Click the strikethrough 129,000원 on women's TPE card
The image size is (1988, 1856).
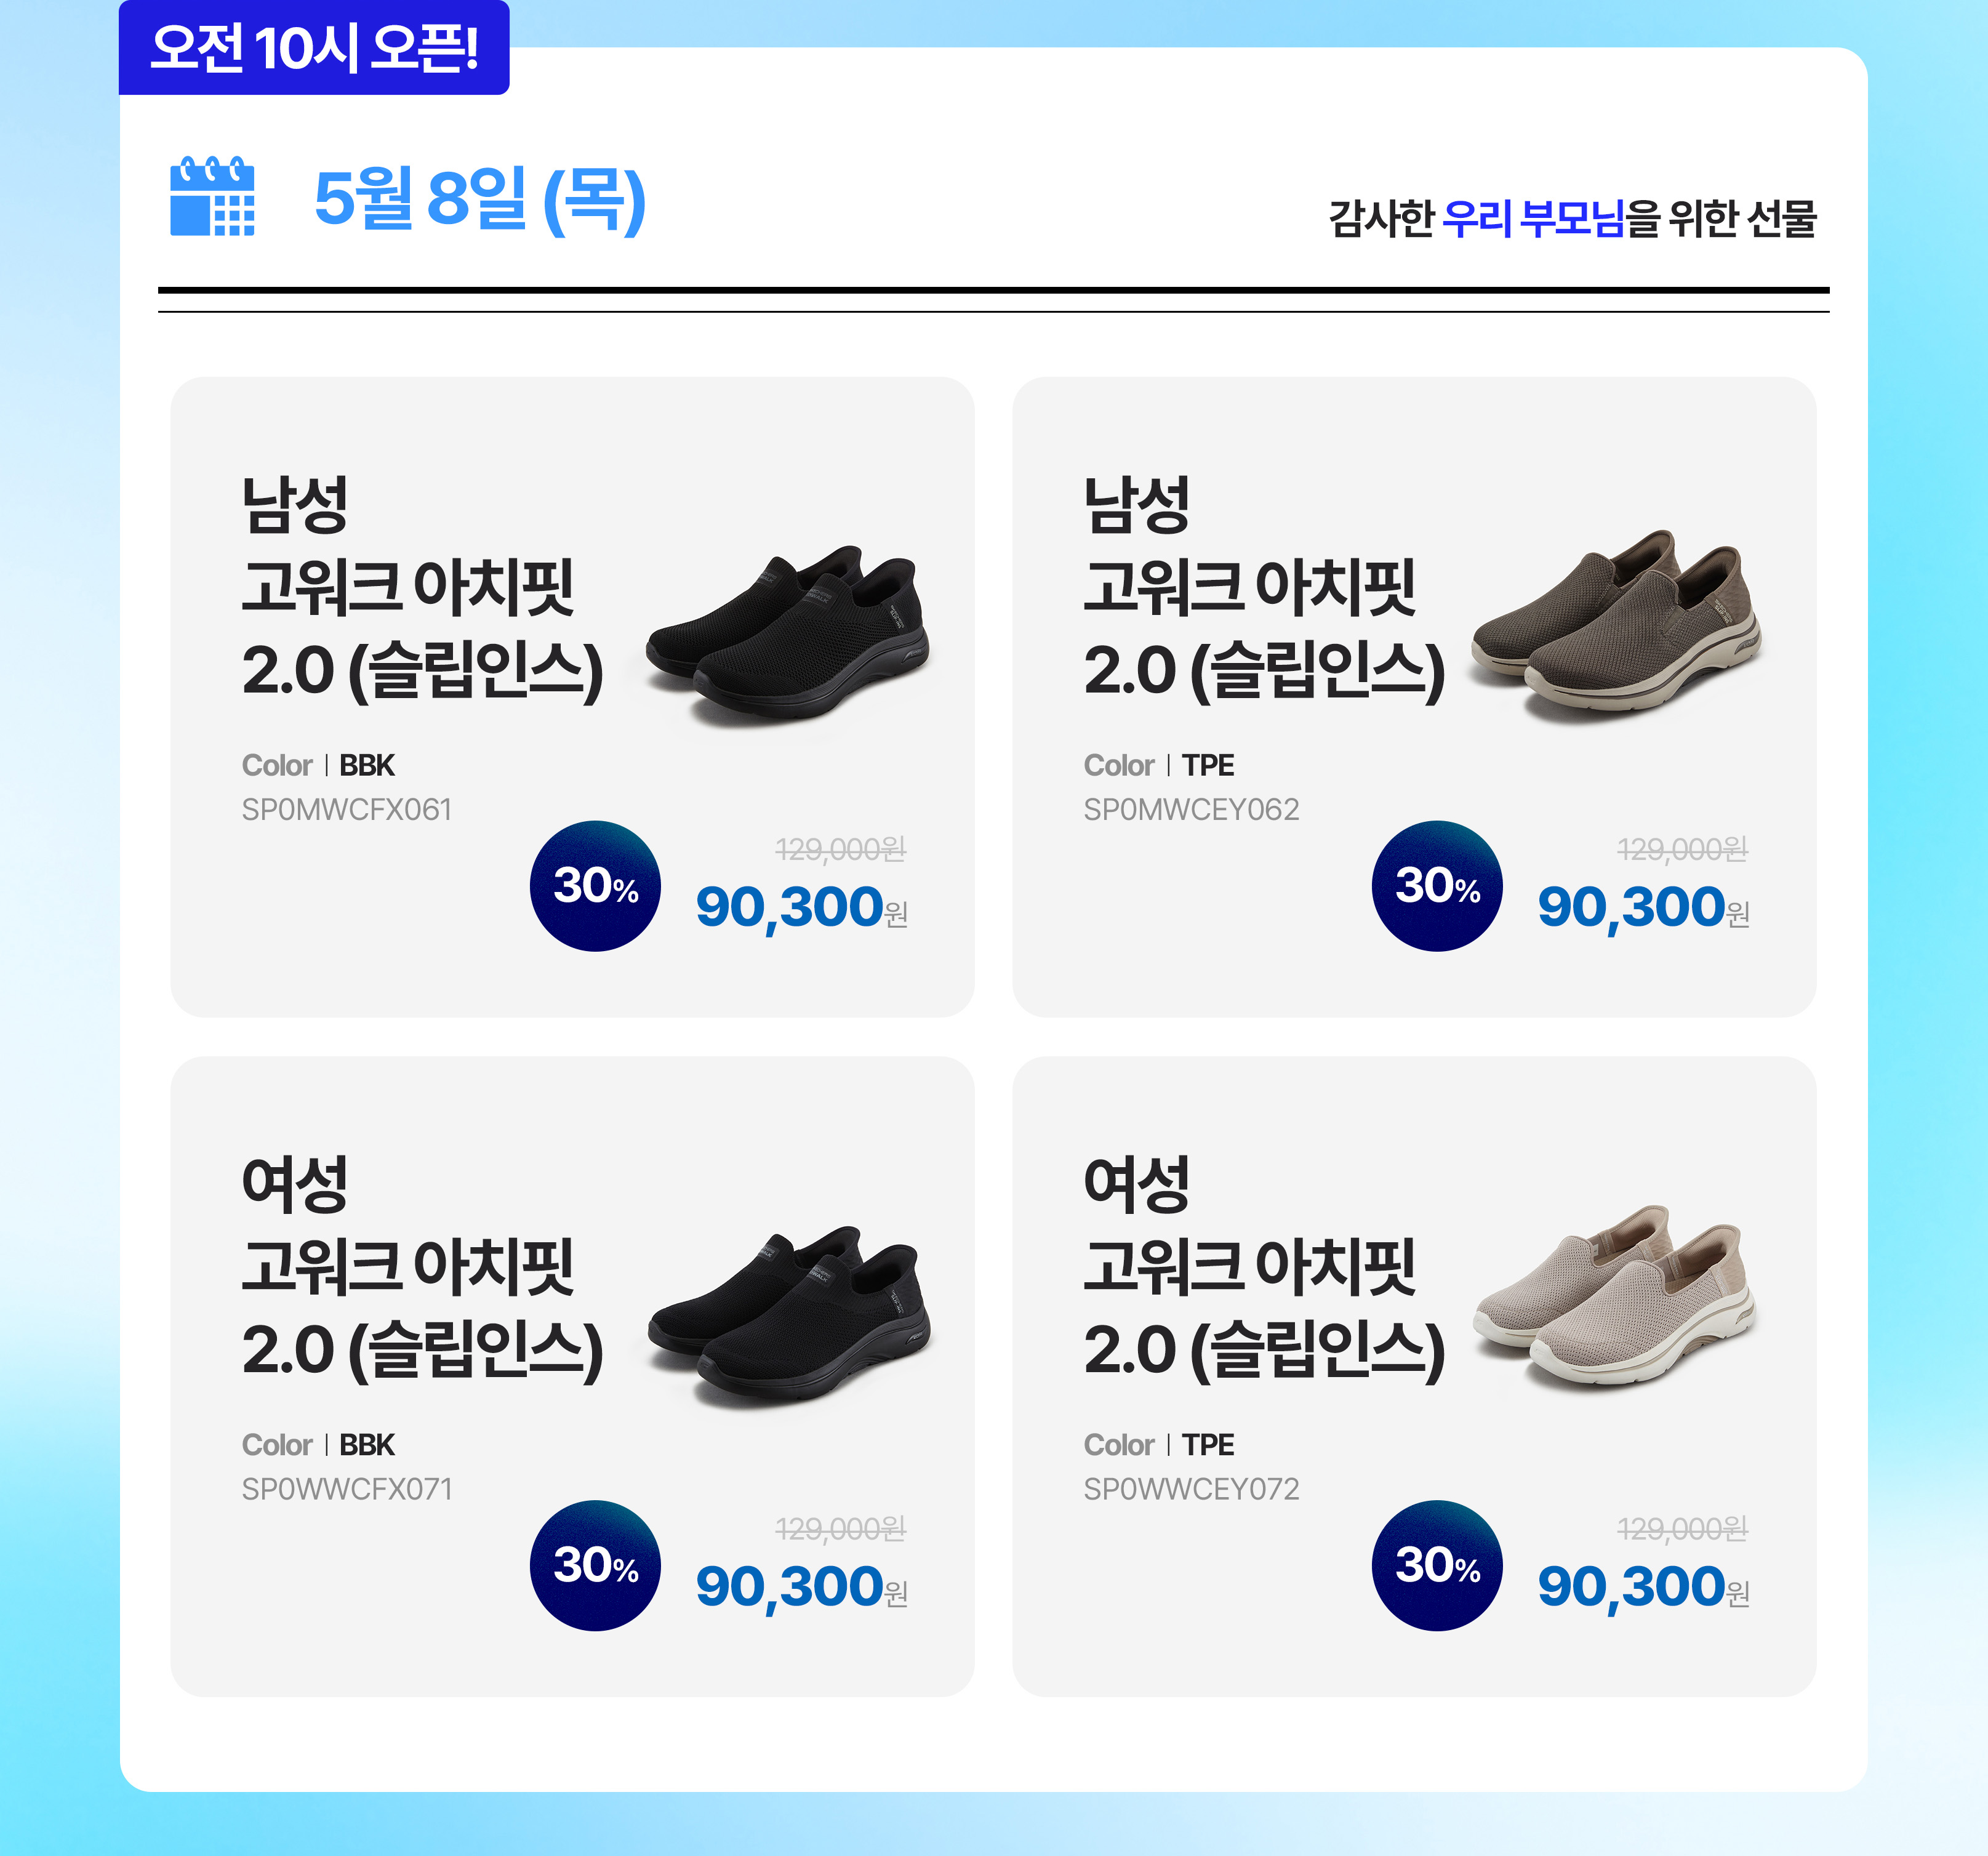pyautogui.click(x=1682, y=1529)
